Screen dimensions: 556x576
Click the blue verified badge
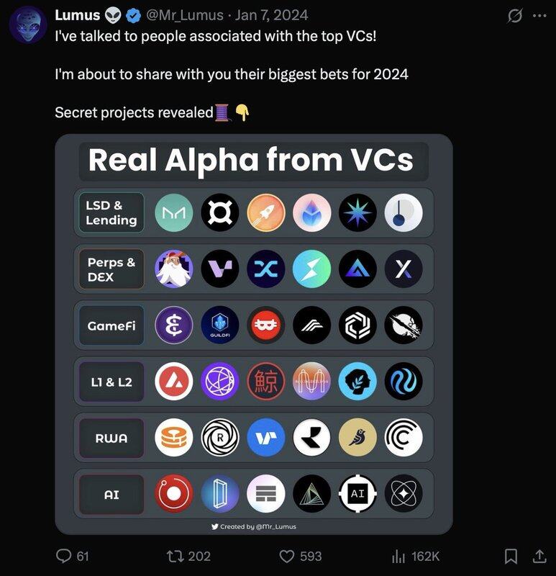point(133,15)
